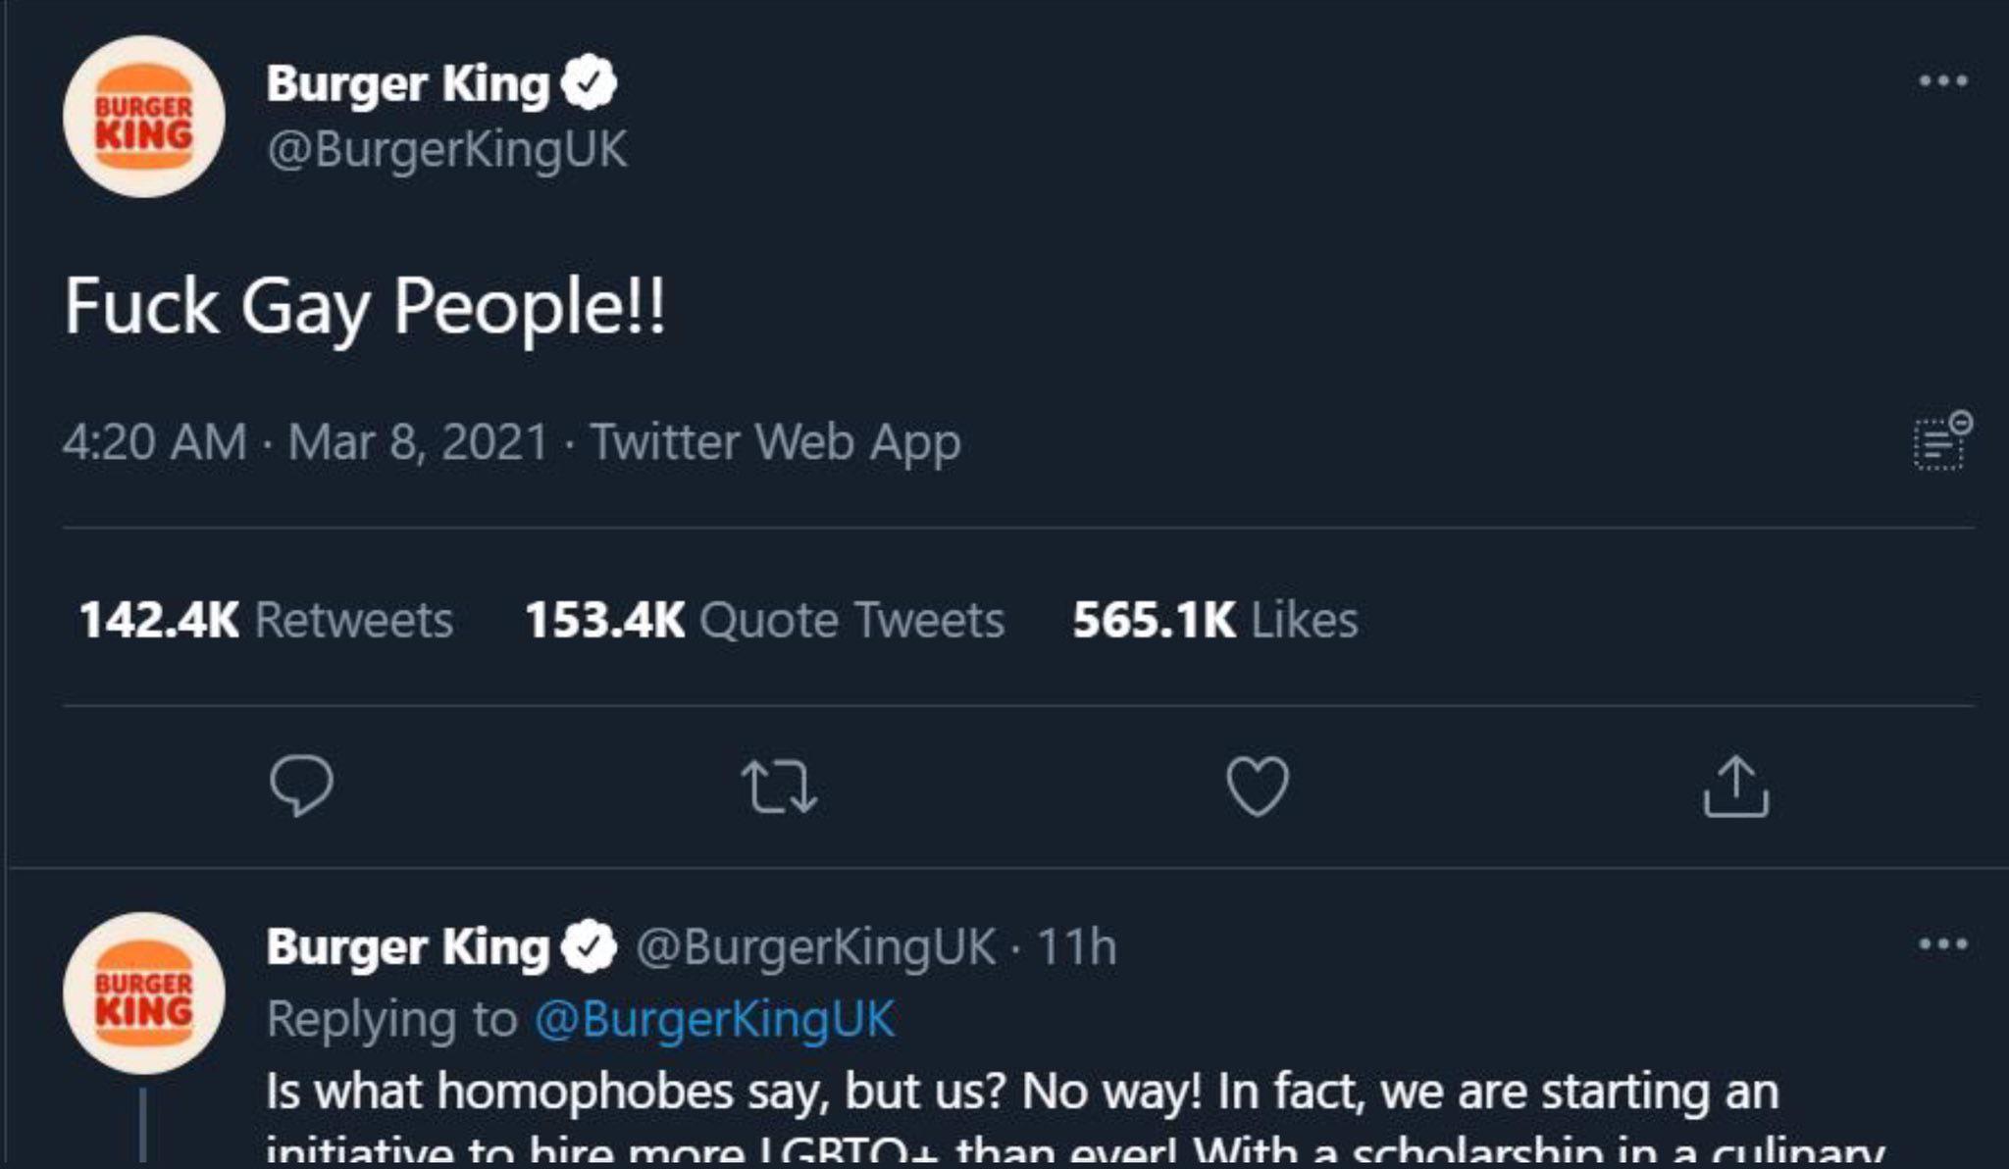Like the tweet with heart icon
The image size is (2009, 1169).
click(1258, 787)
